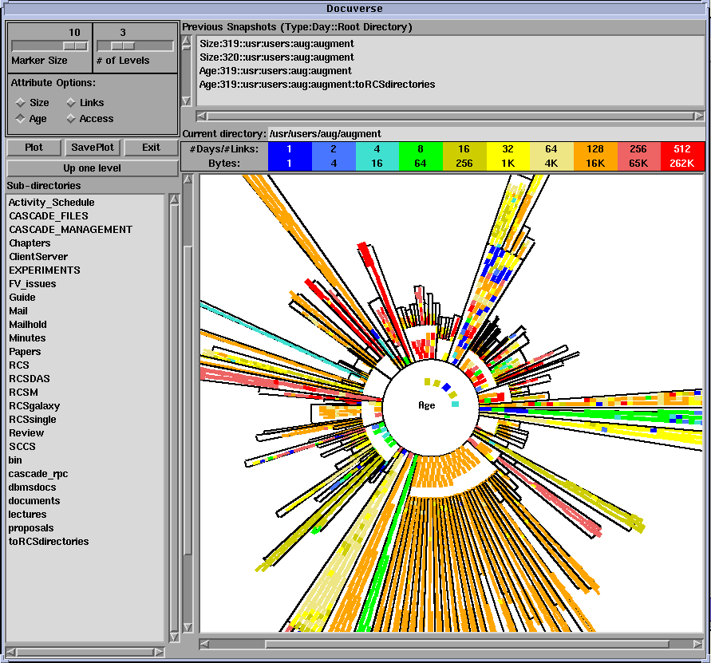This screenshot has height=663, width=711.
Task: Select Activity_Schedule sub-directory
Action: click(x=51, y=203)
